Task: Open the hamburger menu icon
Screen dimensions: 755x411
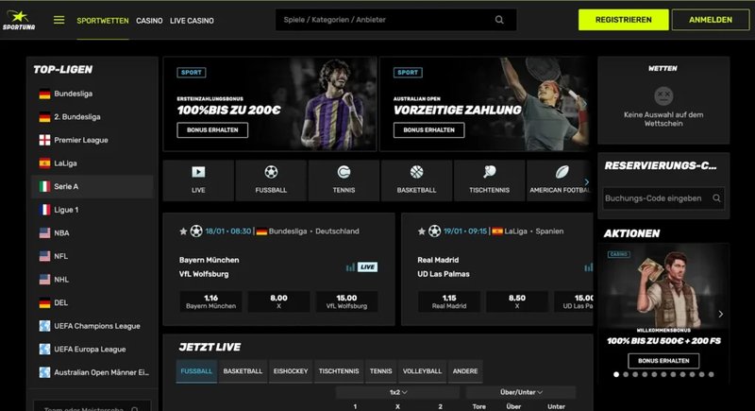Action: coord(59,20)
